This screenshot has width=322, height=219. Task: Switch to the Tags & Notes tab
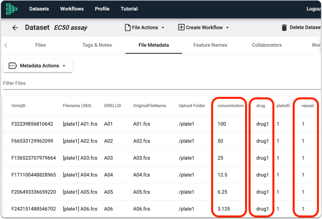97,45
